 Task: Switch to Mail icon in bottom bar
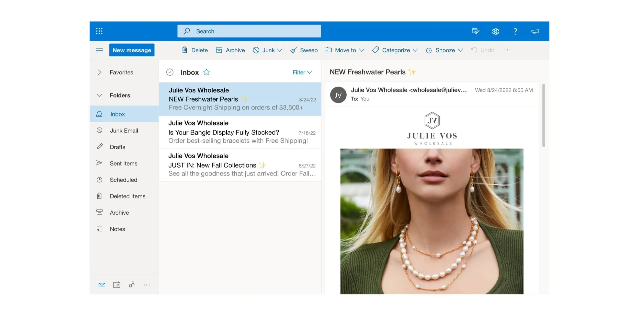click(102, 285)
